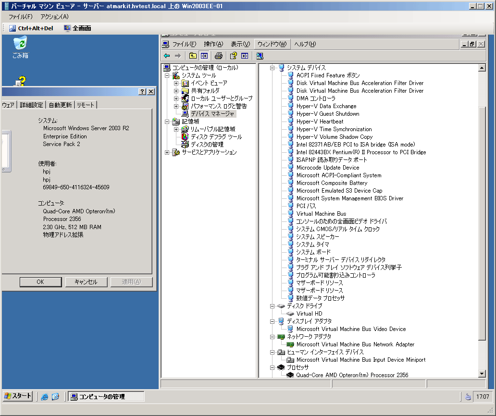Click the system tray icon next to clock

(468, 397)
